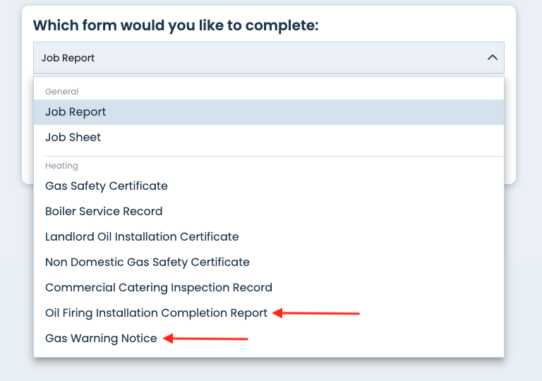Select Oil Firing Installation Completion Report
Screen dimensions: 542x381
pos(156,313)
